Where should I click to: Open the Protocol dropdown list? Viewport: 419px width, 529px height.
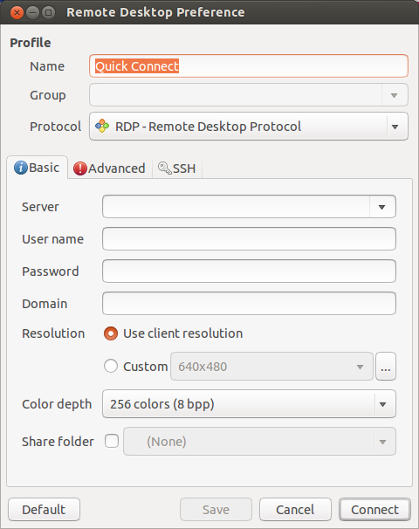point(249,127)
